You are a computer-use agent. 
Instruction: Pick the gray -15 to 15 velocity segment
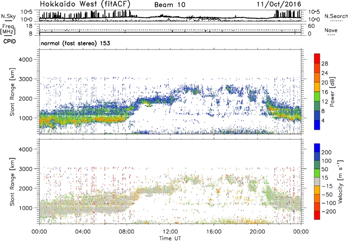(317, 181)
